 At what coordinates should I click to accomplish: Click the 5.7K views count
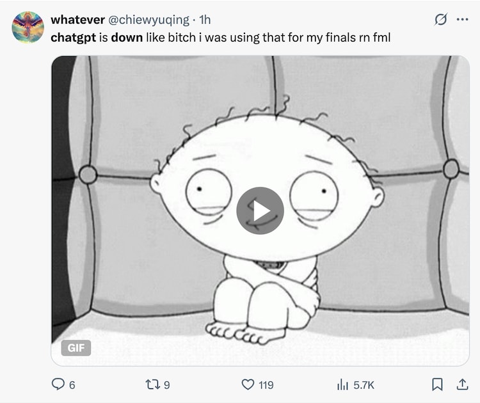364,385
